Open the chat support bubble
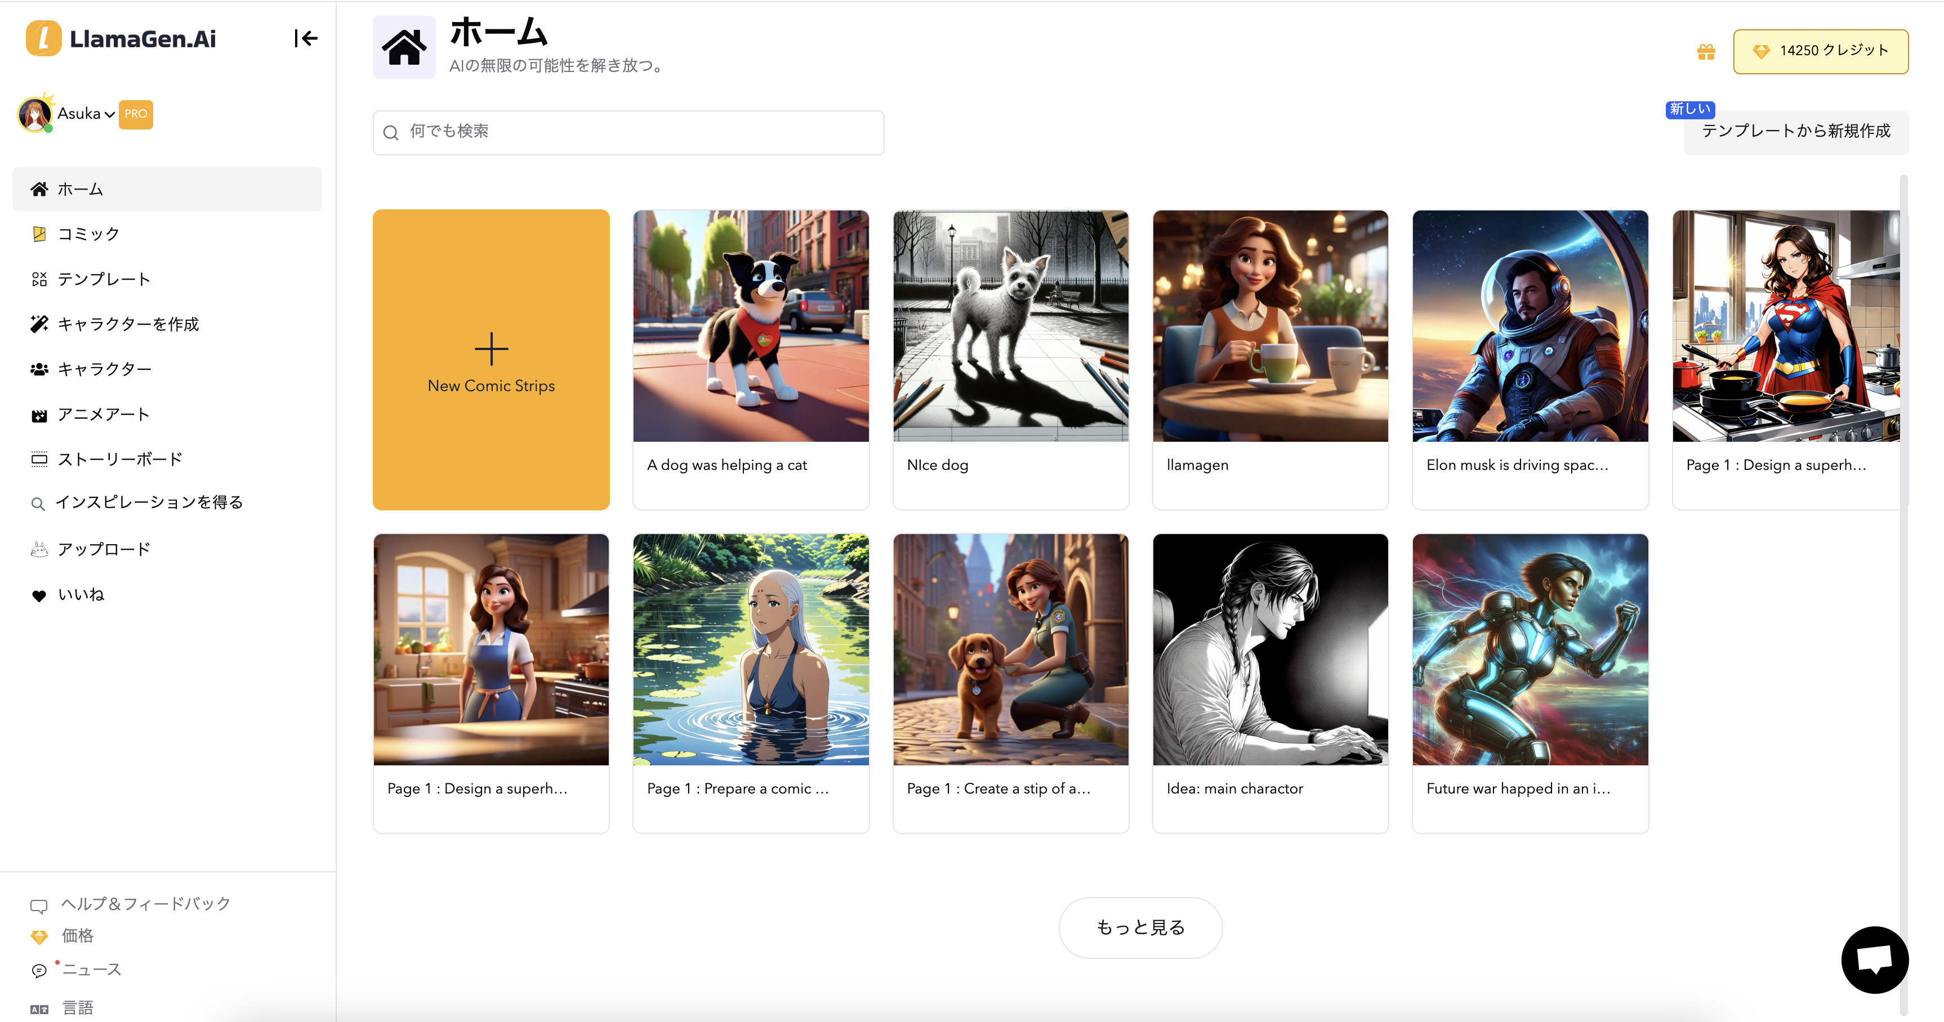This screenshot has width=1944, height=1022. (1875, 960)
